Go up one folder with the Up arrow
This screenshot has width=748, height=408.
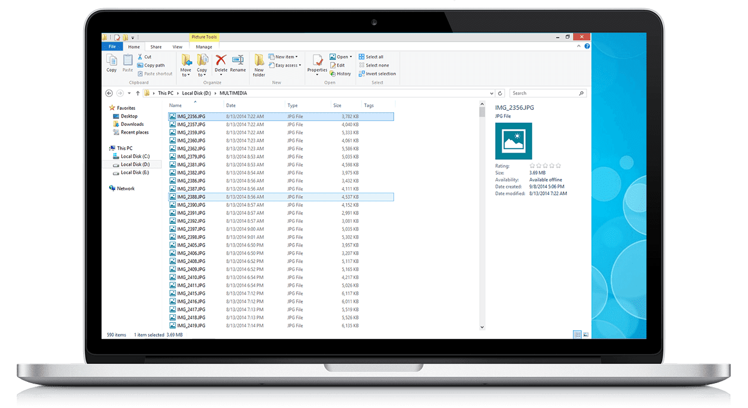(x=138, y=93)
